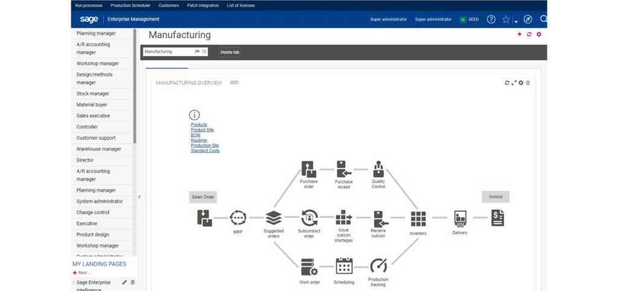Open the BOM link
This screenshot has width=618, height=291.
[196, 135]
